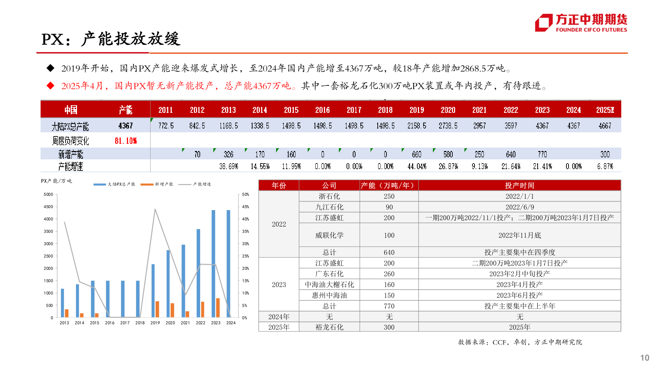The width and height of the screenshot is (666, 375).
Task: Click the 裕龙石化 company cell
Action: coord(329,327)
